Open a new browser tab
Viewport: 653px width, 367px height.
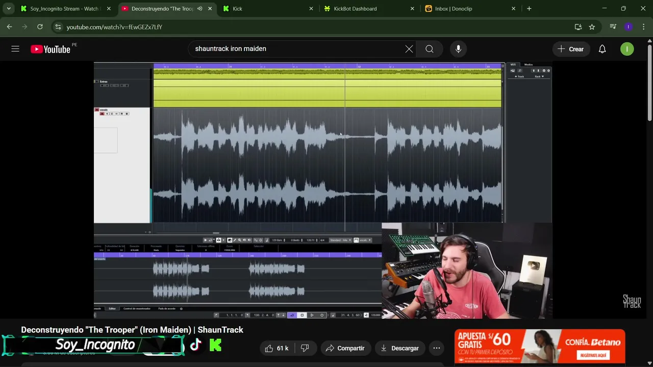tap(529, 9)
